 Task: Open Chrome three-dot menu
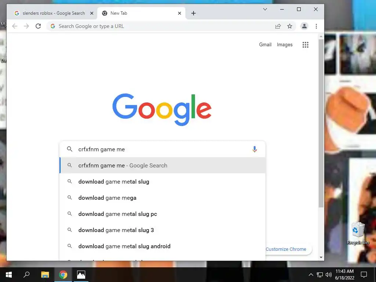[x=316, y=26]
